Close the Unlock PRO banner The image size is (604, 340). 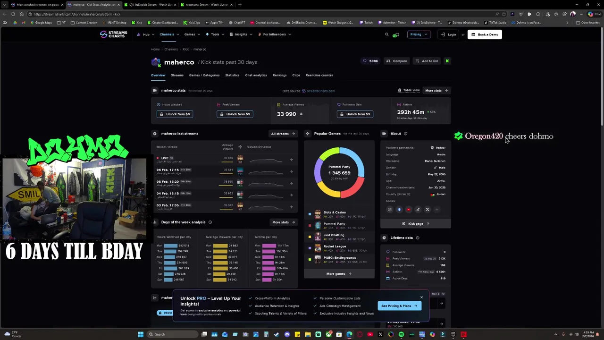(x=421, y=297)
